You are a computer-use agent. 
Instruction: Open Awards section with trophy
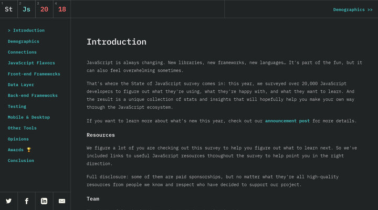point(19,150)
